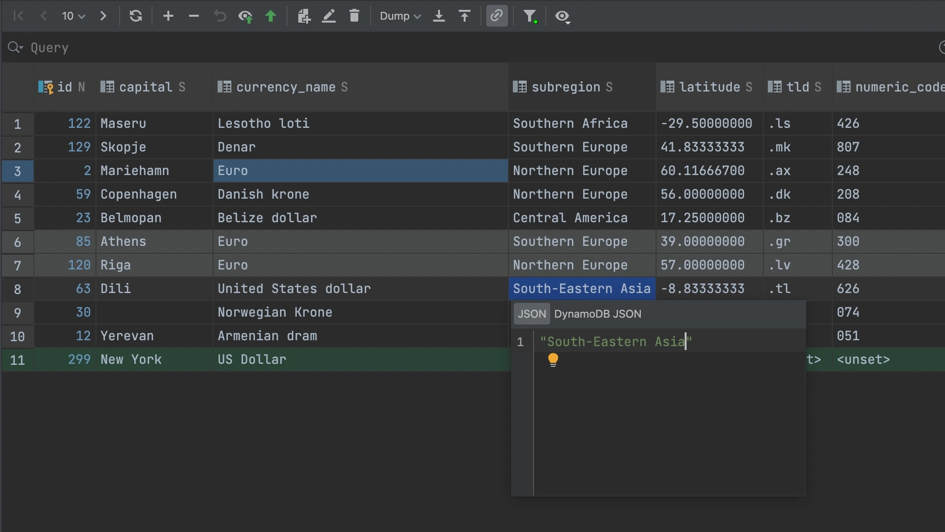Screen dimensions: 945x532
Task: Click the trash delete icon
Action: tap(354, 16)
